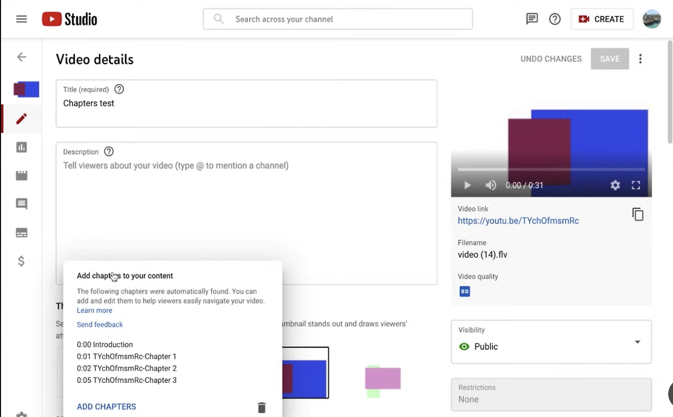Go back using the left arrow
Image resolution: width=673 pixels, height=417 pixels.
[x=22, y=57]
